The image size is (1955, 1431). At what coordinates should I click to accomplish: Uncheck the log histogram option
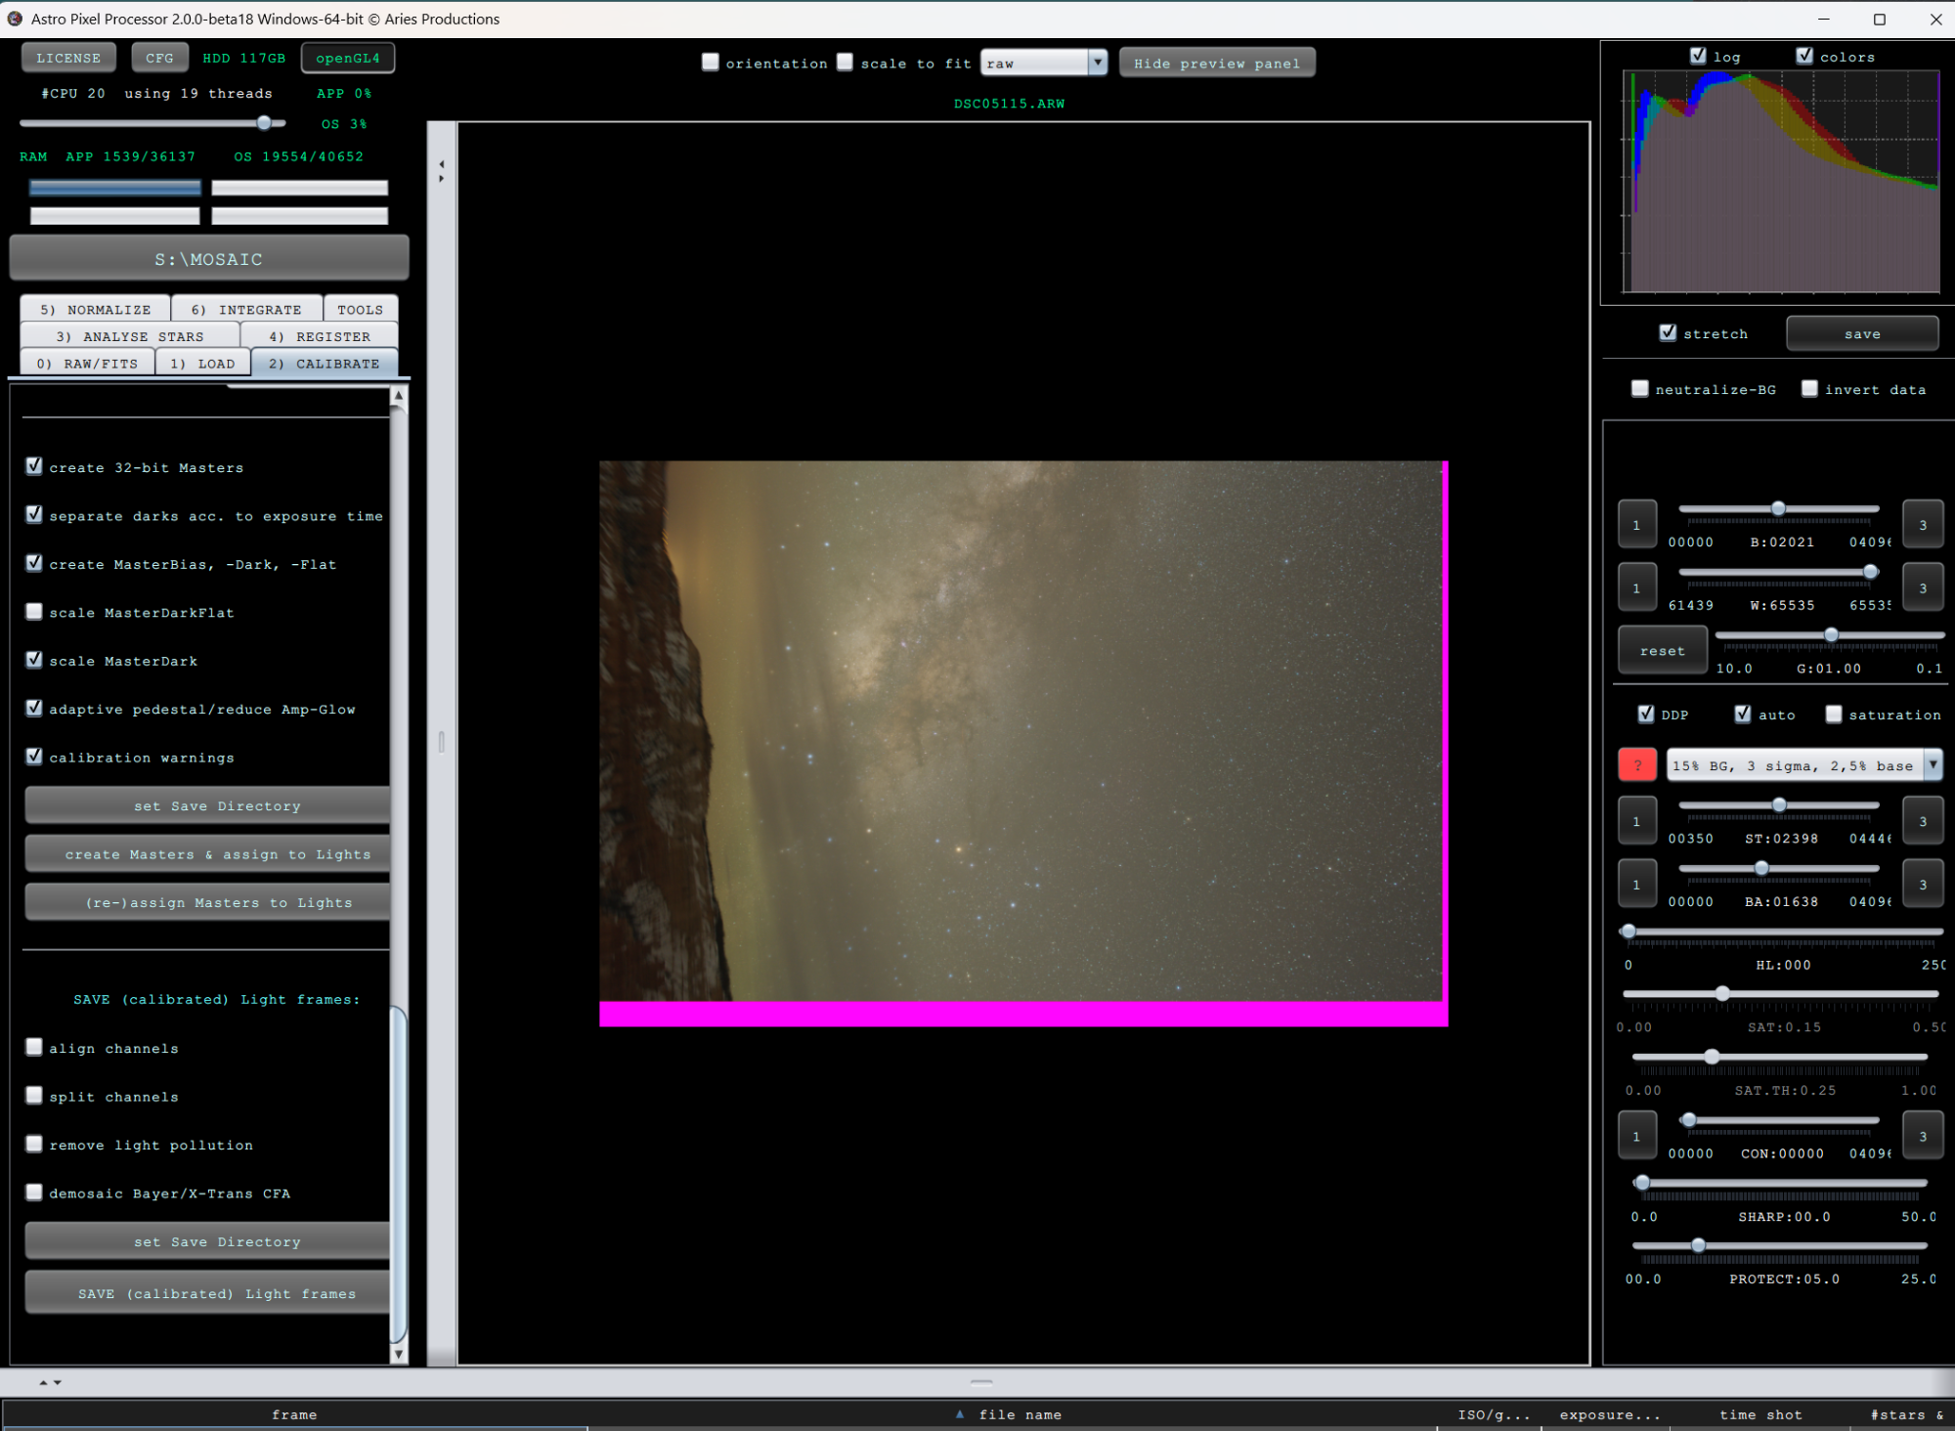[x=1698, y=56]
